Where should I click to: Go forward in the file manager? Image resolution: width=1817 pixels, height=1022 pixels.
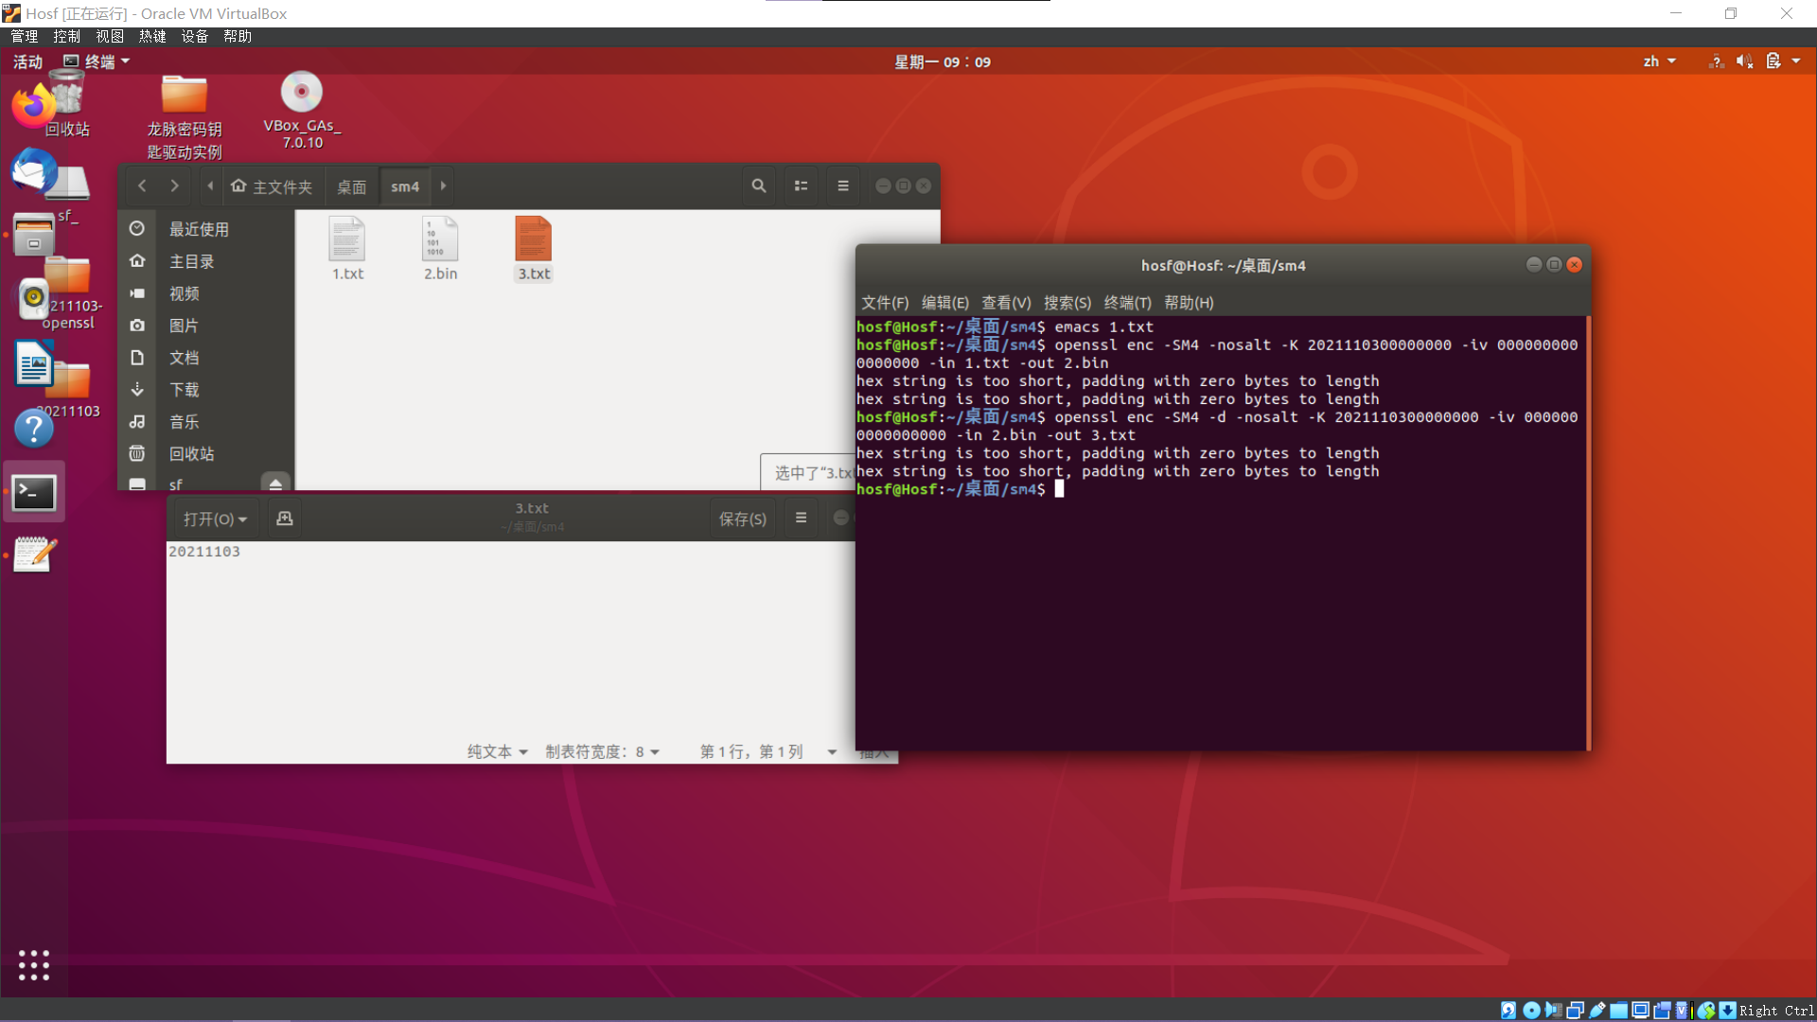click(x=174, y=185)
